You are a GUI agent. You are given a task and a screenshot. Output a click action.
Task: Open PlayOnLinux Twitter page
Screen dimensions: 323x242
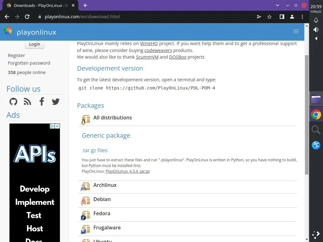click(x=56, y=101)
